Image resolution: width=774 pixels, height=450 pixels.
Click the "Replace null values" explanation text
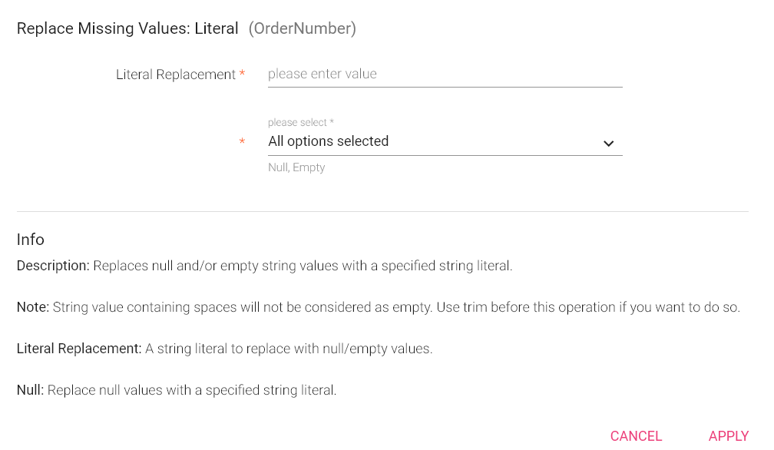pyautogui.click(x=192, y=390)
